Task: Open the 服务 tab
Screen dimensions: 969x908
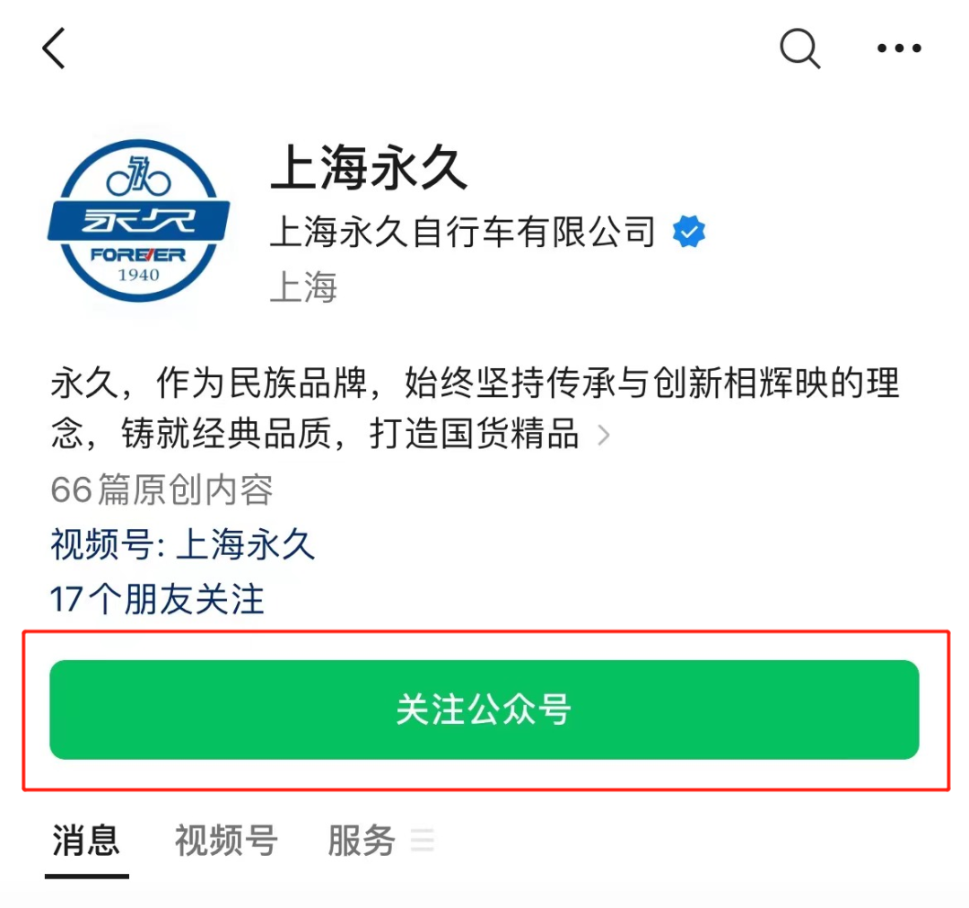Action: click(x=362, y=841)
